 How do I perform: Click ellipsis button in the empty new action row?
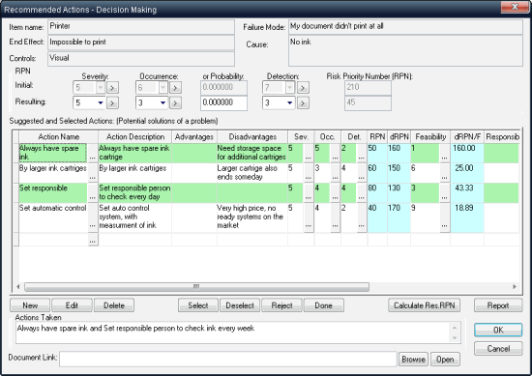[x=93, y=240]
